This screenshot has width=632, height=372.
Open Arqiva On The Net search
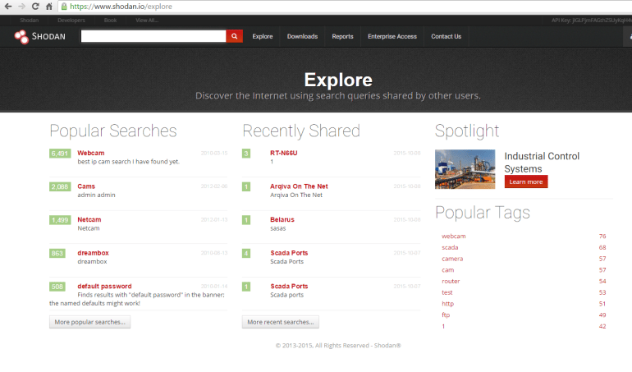[x=299, y=186]
